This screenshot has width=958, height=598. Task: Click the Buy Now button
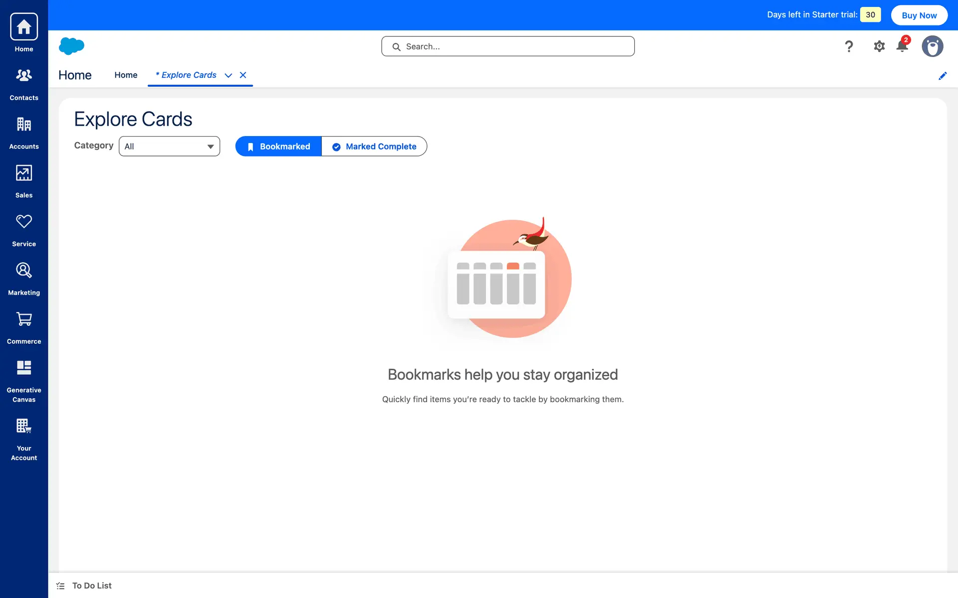click(919, 15)
